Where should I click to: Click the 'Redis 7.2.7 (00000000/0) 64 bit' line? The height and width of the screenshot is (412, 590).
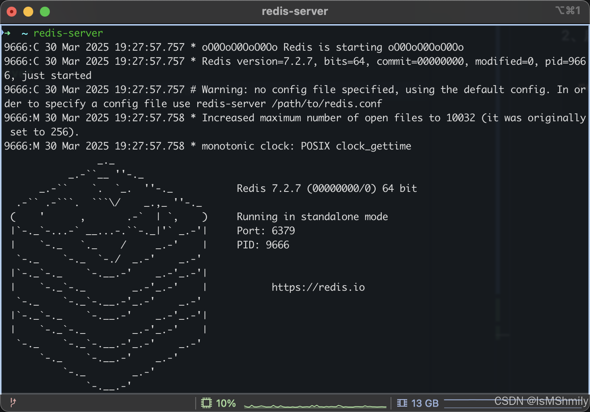coord(327,189)
